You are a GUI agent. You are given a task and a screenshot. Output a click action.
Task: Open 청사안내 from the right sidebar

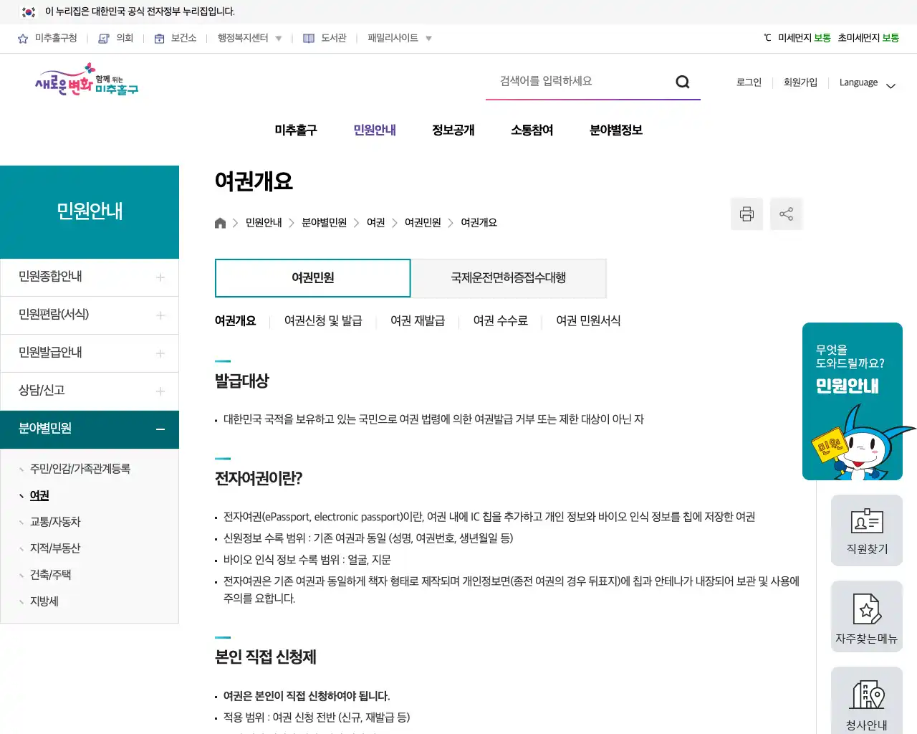pos(866,700)
